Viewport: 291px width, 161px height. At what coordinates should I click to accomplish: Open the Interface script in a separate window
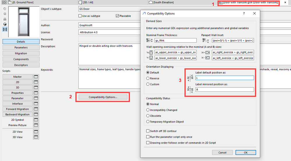[x=36, y=104]
